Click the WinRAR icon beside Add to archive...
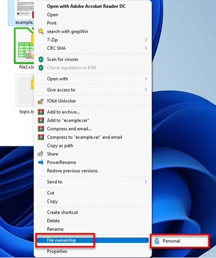 [x=41, y=112]
